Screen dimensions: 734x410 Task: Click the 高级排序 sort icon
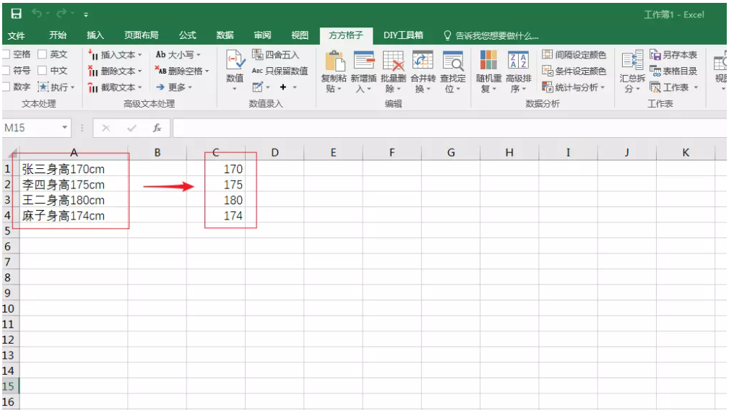tap(518, 61)
